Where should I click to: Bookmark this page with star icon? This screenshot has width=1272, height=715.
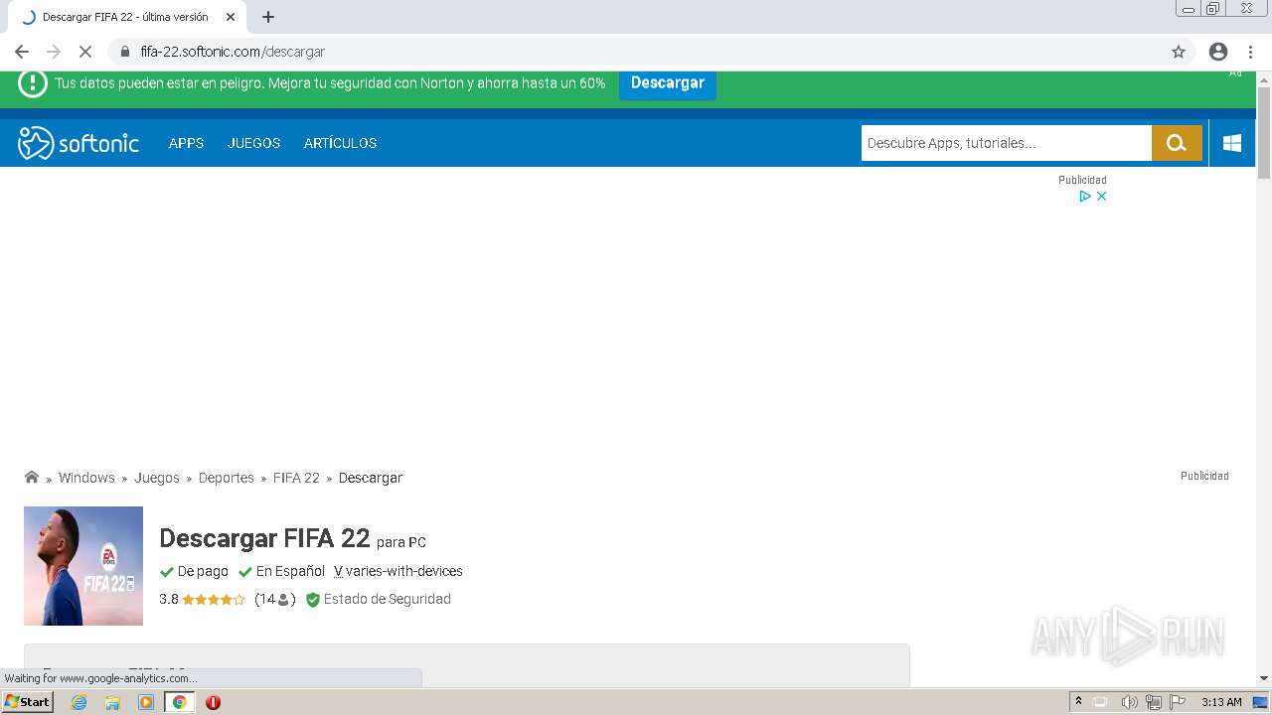pos(1179,52)
